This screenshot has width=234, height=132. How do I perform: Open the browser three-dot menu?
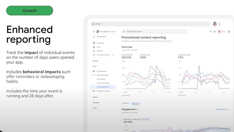point(220,24)
